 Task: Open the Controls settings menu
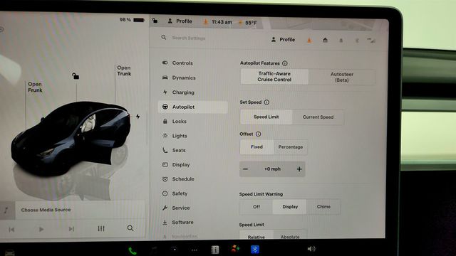point(177,63)
